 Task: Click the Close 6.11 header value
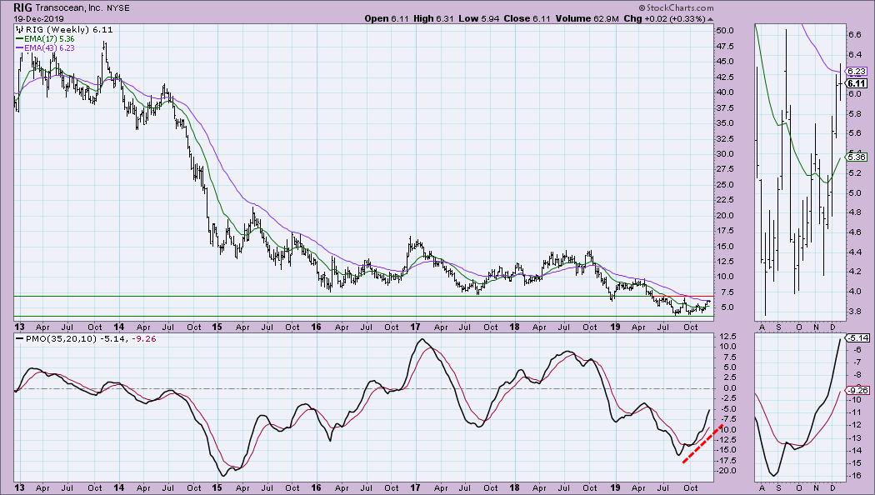pos(527,18)
